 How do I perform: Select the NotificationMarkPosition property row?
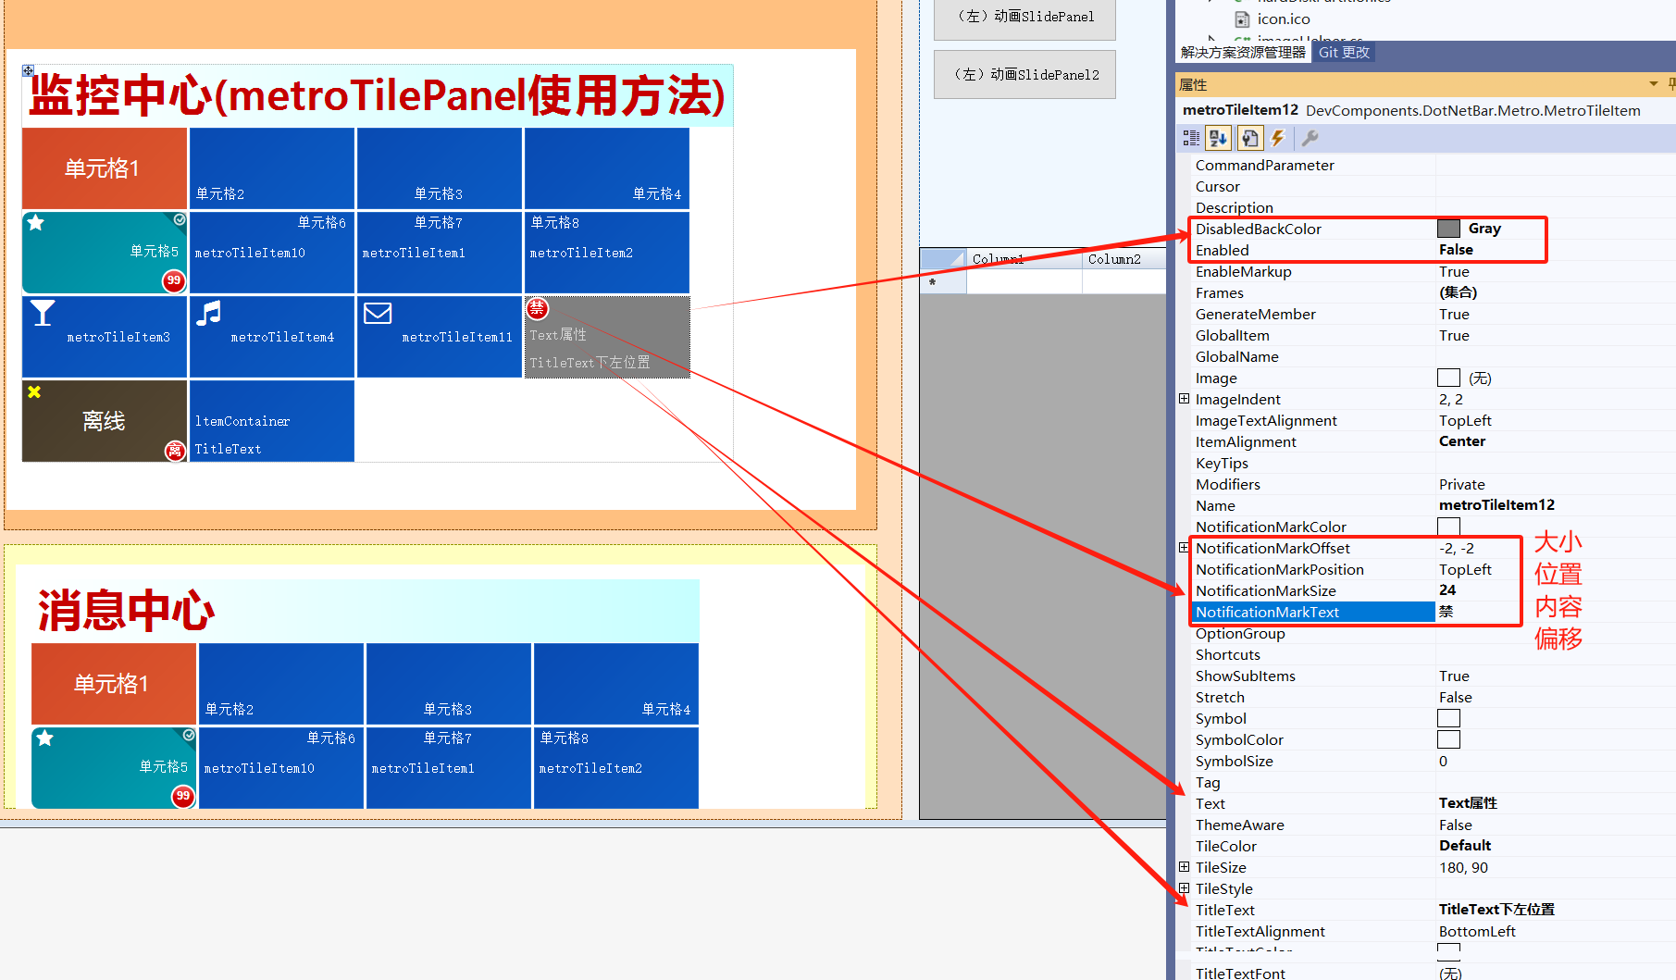tap(1433, 569)
